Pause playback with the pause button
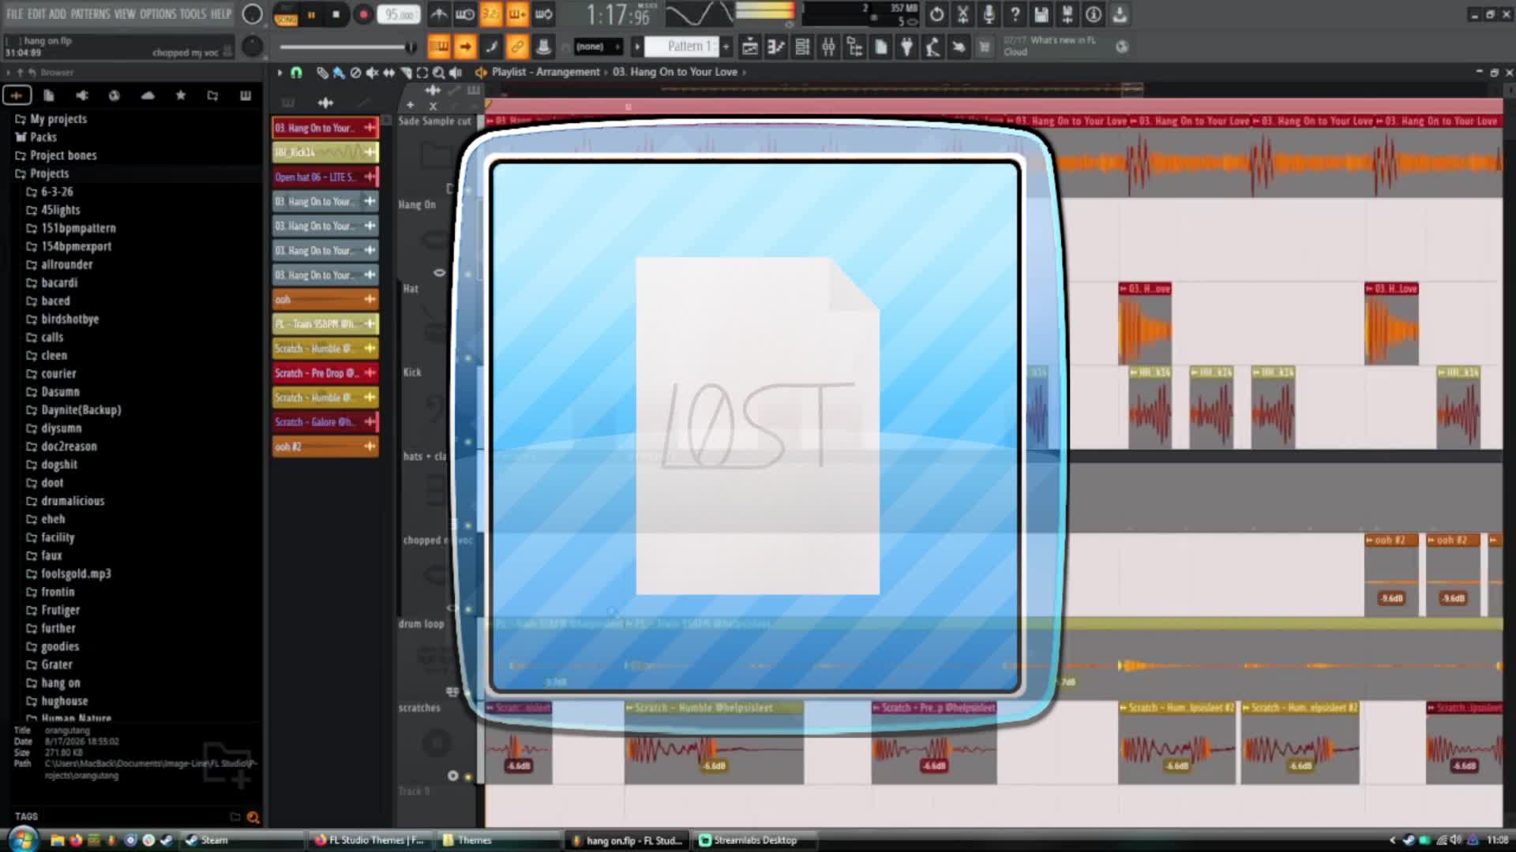 point(311,14)
